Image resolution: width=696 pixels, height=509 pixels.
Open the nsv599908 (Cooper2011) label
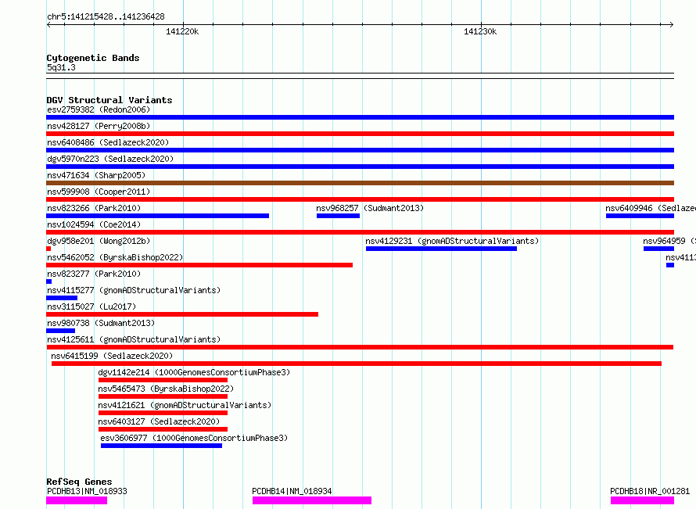[99, 192]
